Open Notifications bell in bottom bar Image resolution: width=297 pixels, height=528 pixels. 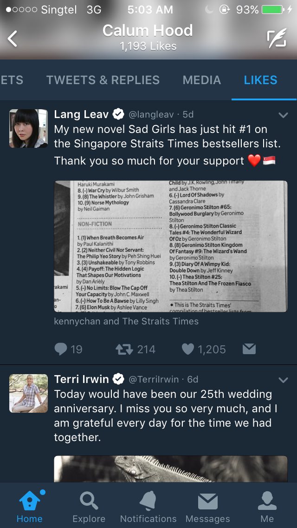tap(148, 501)
